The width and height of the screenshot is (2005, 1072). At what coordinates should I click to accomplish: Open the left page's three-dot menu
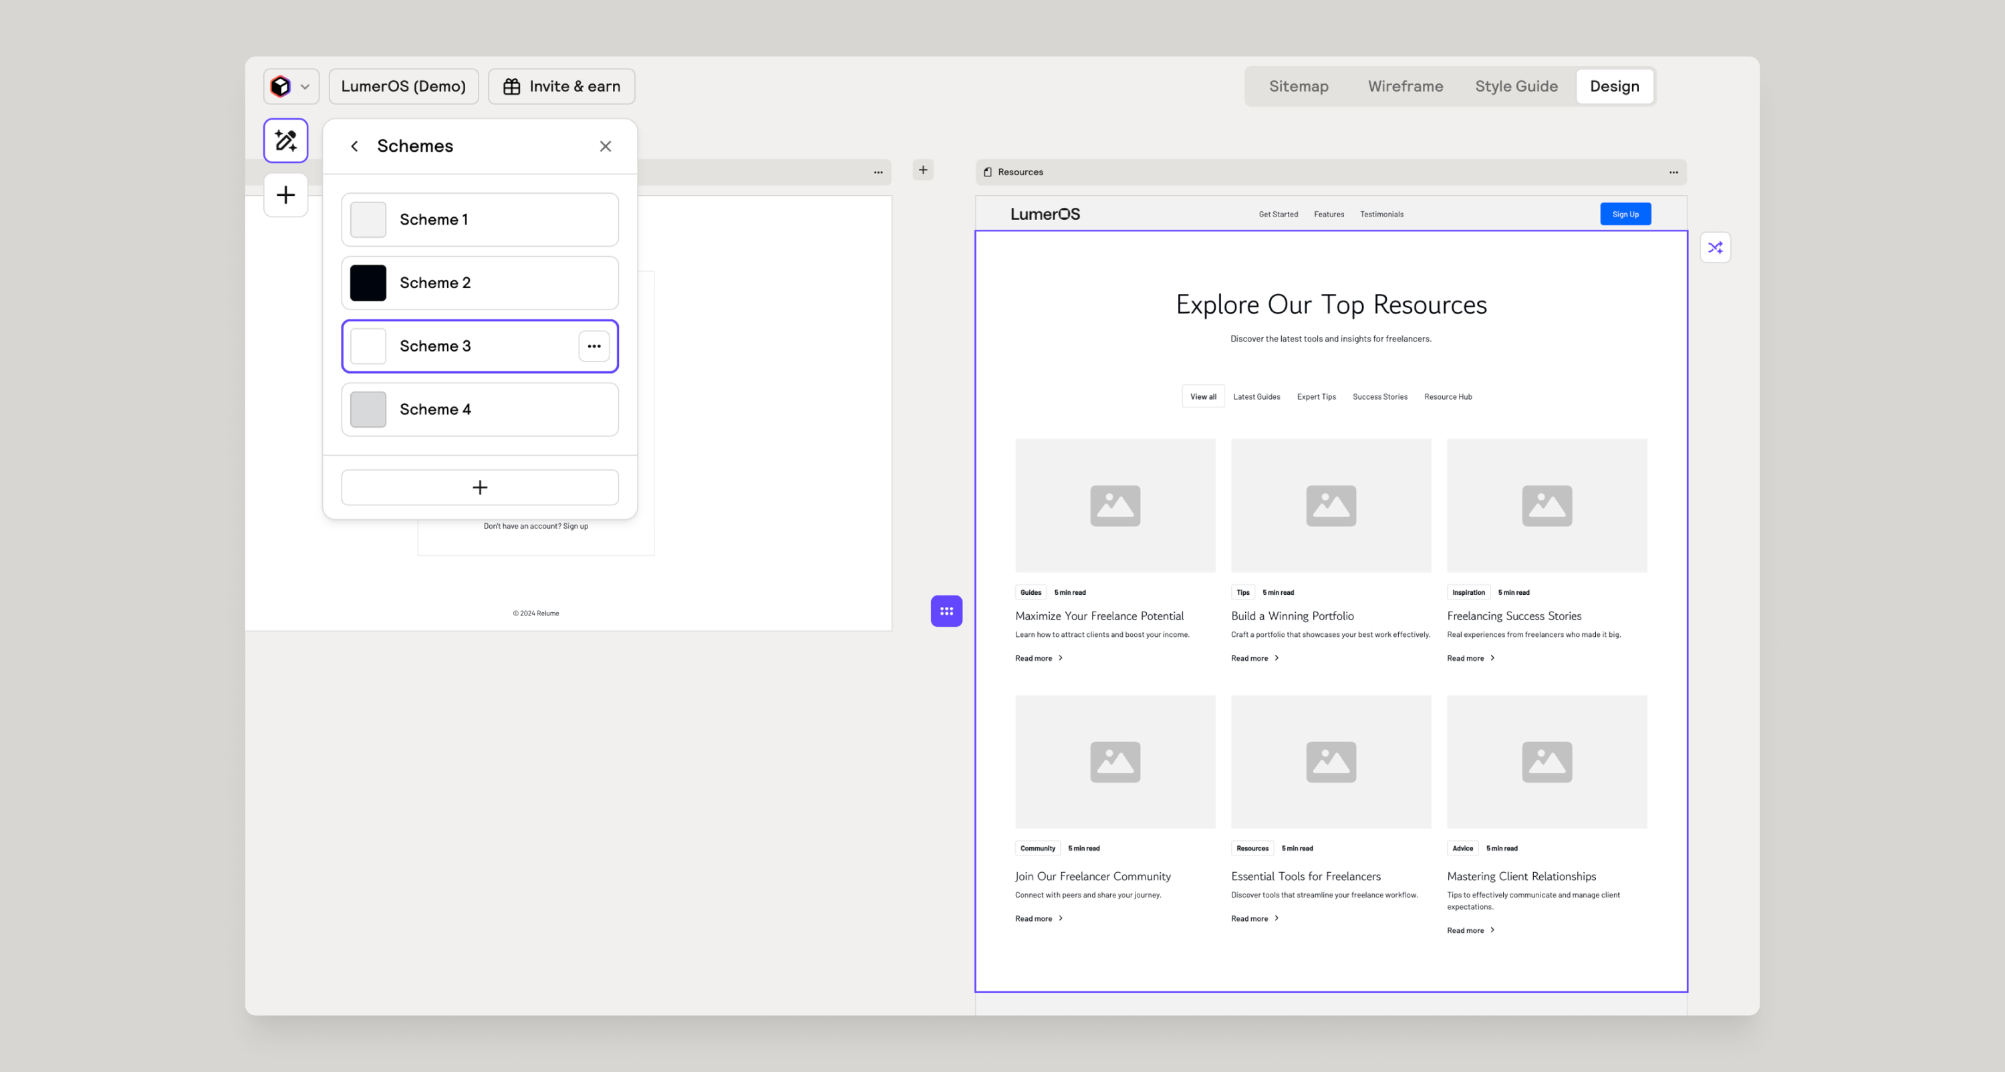tap(877, 172)
